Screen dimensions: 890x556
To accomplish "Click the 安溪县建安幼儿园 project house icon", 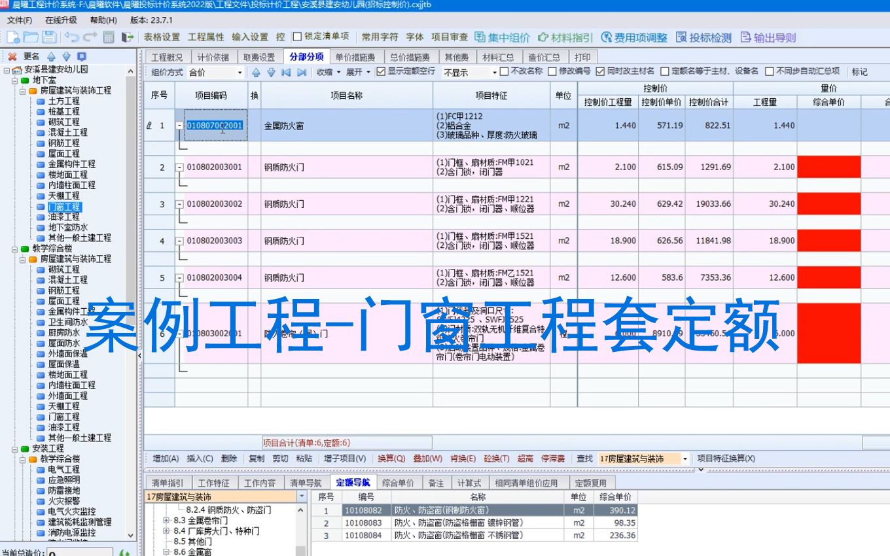I will [18, 69].
